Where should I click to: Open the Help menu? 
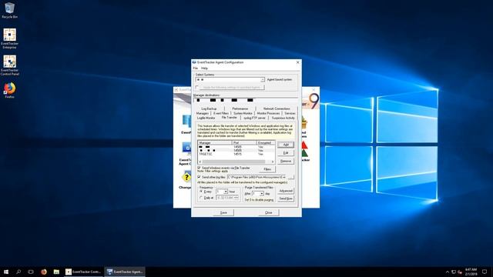pos(204,68)
